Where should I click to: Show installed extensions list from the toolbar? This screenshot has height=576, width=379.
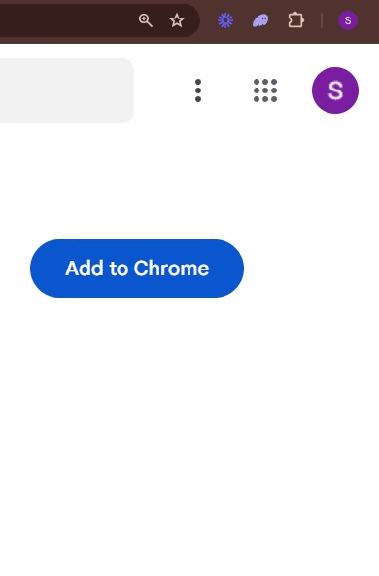[295, 20]
